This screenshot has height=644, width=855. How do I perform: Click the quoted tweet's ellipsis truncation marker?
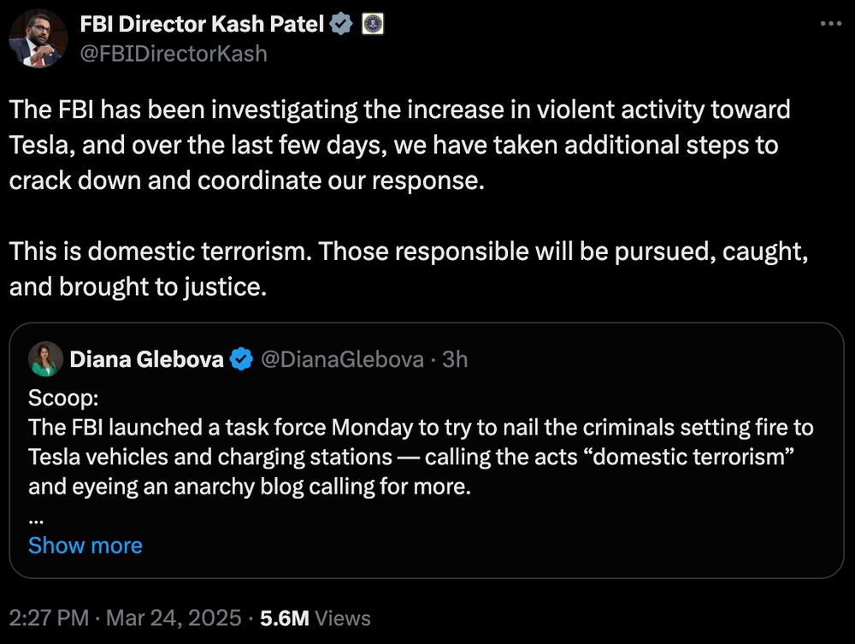click(x=35, y=520)
